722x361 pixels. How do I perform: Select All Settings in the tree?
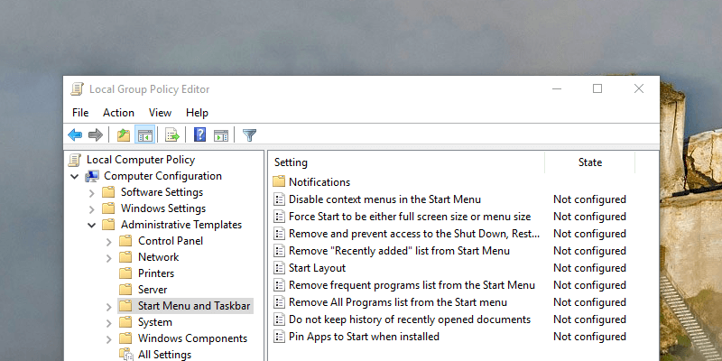164,355
